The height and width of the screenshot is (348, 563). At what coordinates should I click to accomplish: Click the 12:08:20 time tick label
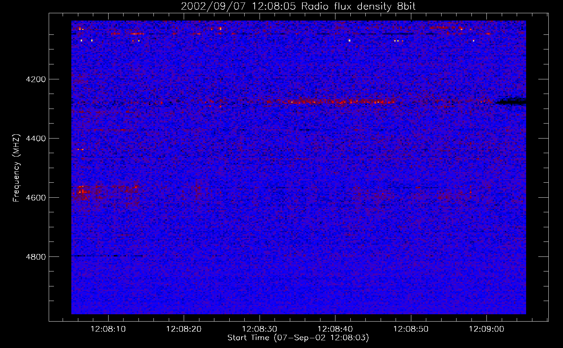184,329
